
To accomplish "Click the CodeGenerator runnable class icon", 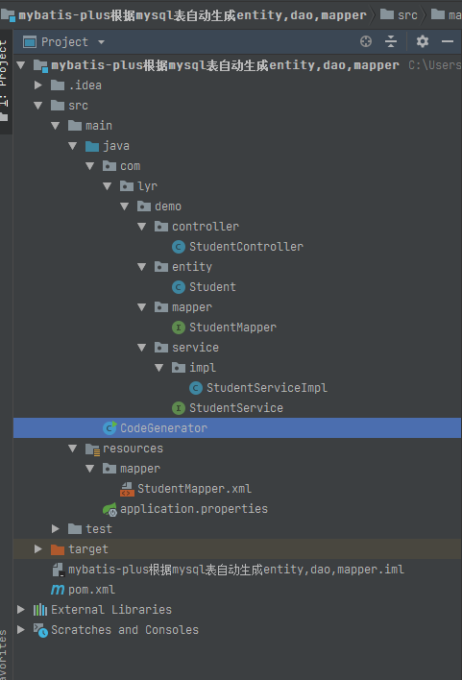I will coord(109,428).
